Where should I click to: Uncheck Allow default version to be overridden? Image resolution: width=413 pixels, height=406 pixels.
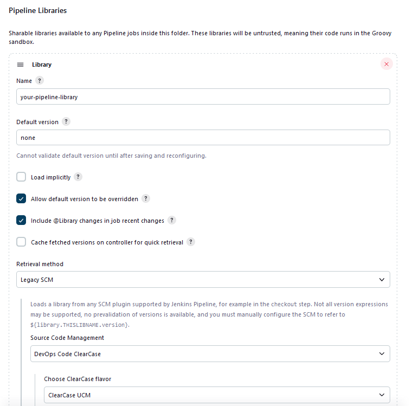21,199
